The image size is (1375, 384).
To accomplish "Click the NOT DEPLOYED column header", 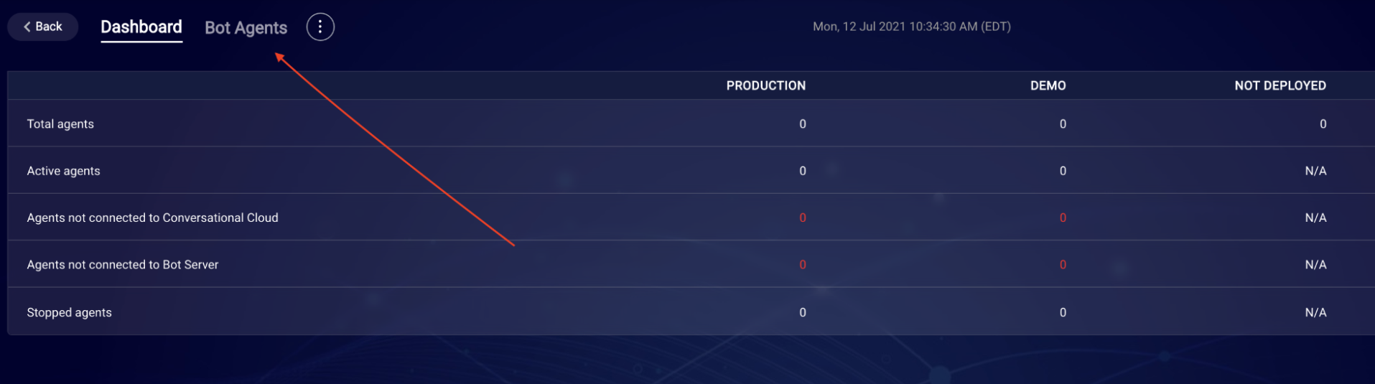I will (1280, 85).
